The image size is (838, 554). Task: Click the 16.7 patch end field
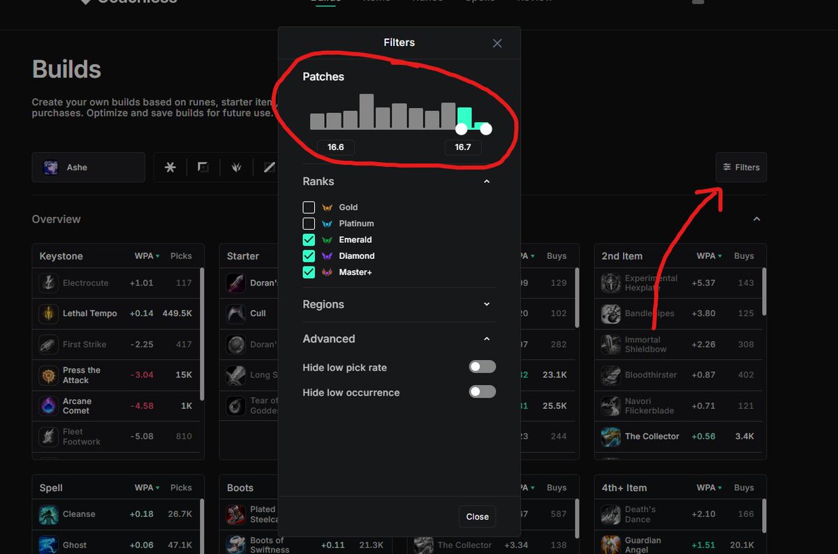(462, 147)
